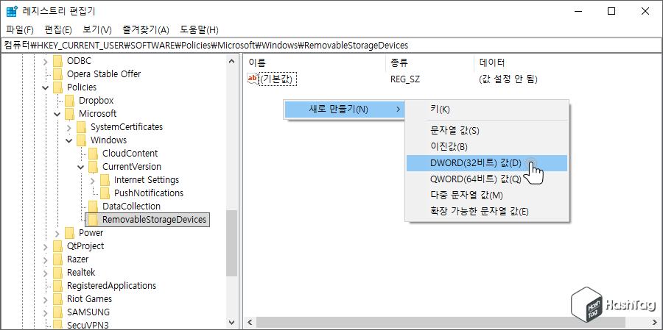
Task: Click the SAMSUNG folder icon
Action: pos(57,312)
